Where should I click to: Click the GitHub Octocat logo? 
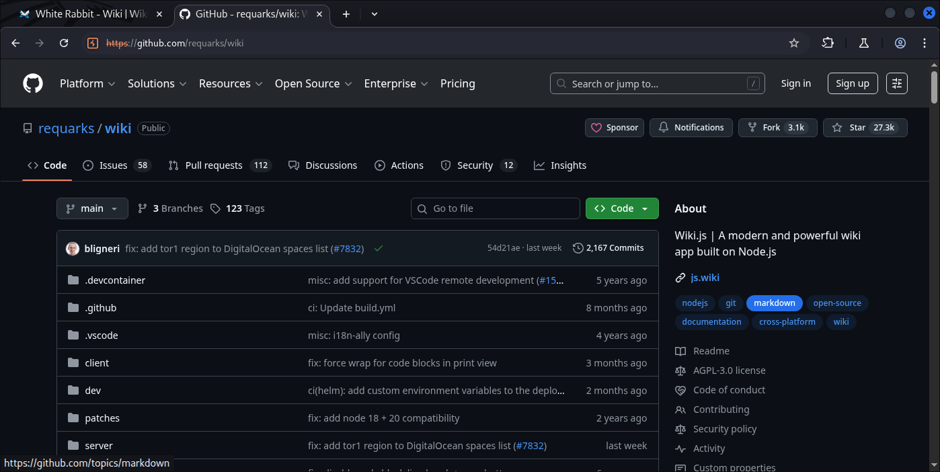point(33,83)
